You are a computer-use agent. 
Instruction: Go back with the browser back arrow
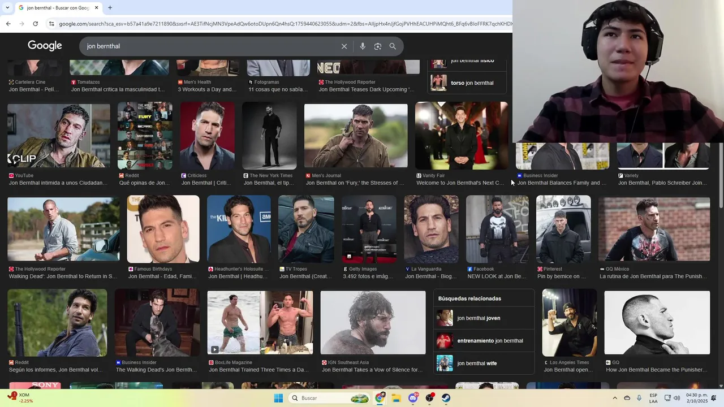tap(8, 24)
